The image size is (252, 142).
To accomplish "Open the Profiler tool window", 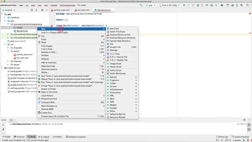I will point(57,137).
